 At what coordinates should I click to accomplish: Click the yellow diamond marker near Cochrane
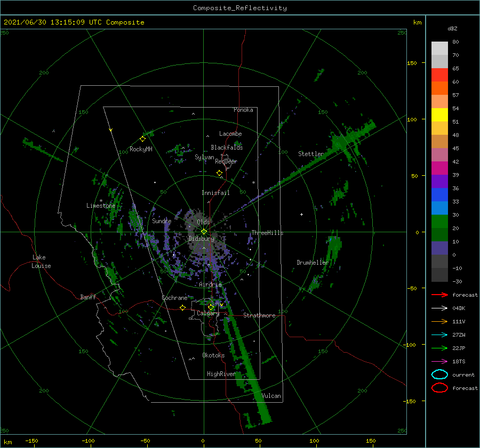(182, 308)
